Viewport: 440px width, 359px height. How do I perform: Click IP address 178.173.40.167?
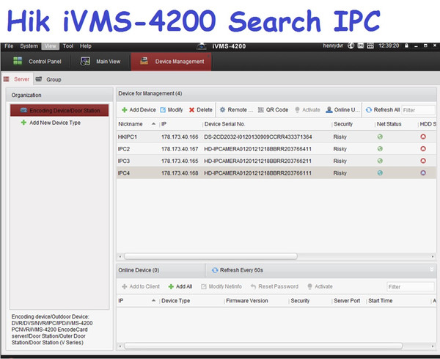pos(180,149)
